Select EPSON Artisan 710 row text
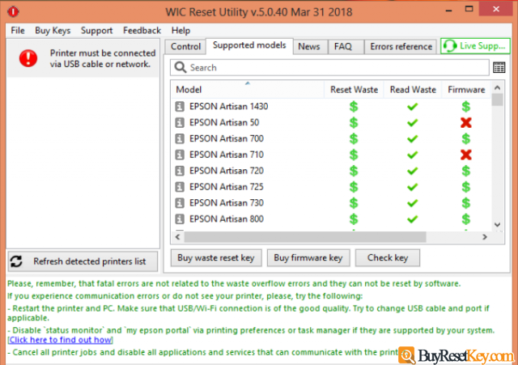Viewport: 518px width, 365px height. 227,155
